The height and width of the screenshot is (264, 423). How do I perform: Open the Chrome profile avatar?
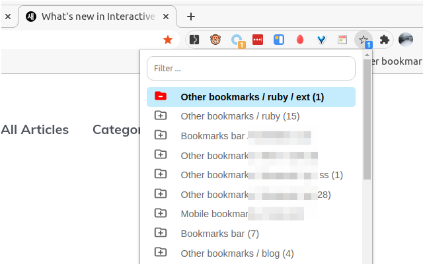406,40
